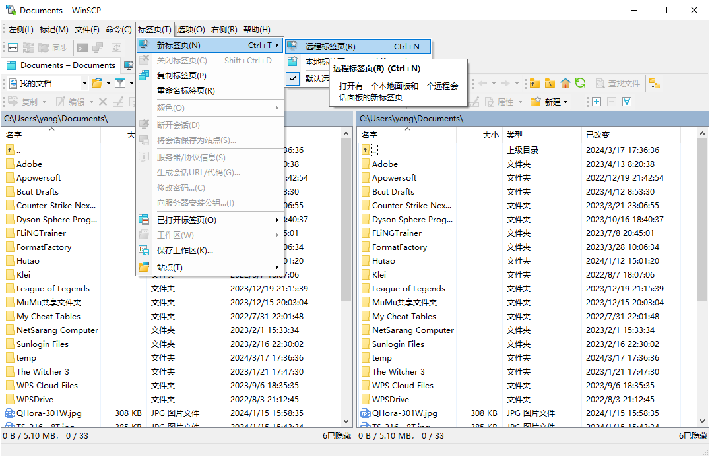This screenshot has width=710, height=457.
Task: Select WPS Cloud Files in left panel
Action: pyautogui.click(x=47, y=386)
